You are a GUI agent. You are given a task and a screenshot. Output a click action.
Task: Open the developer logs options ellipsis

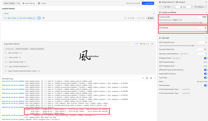click(x=143, y=78)
